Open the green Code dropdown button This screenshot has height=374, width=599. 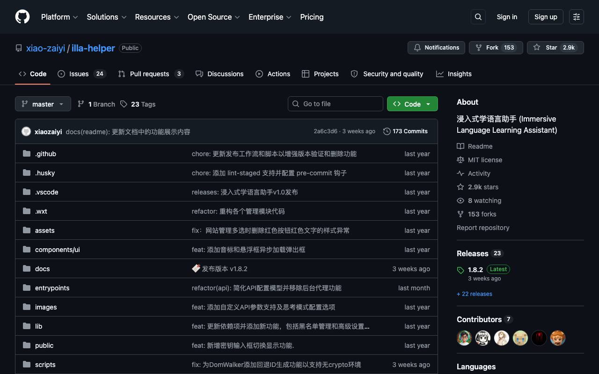(412, 104)
